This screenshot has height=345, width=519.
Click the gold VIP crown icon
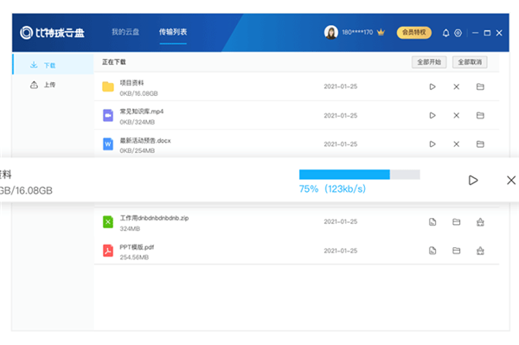pos(381,32)
